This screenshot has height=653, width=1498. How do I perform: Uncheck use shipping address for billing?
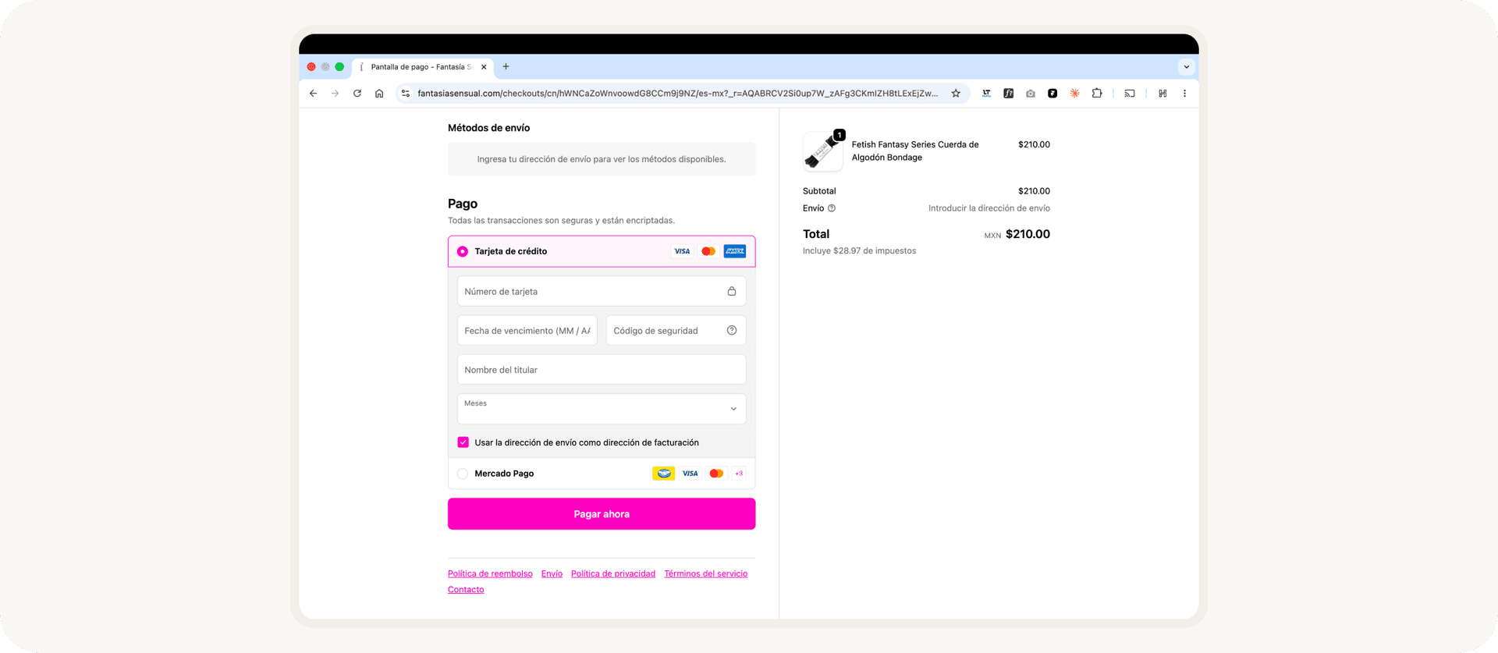(463, 442)
